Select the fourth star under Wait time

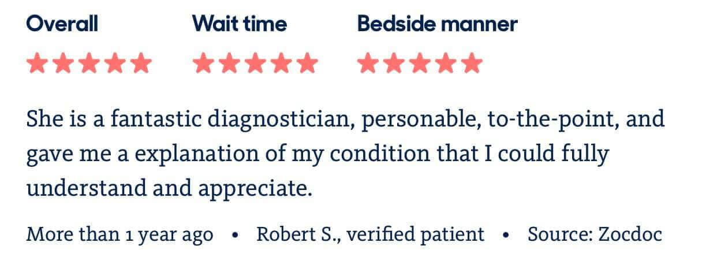pos(281,63)
